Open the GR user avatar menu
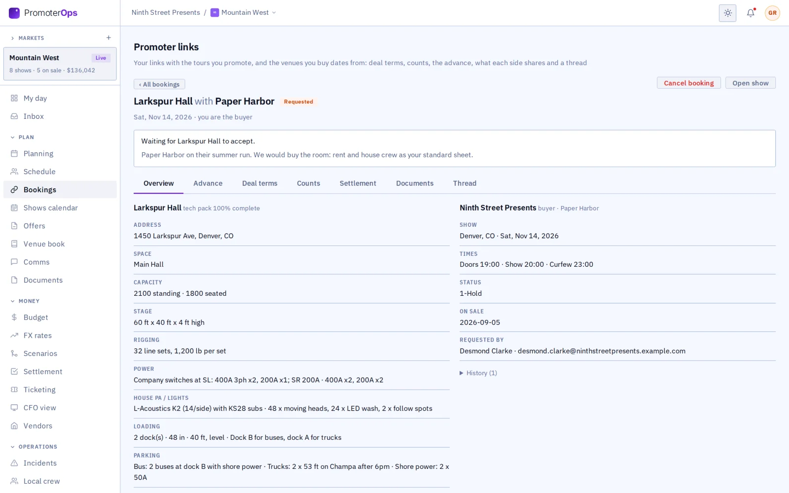Screen dimensions: 789x493 point(772,13)
